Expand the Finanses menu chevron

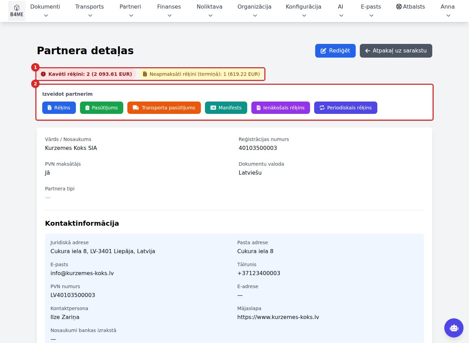(x=170, y=15)
